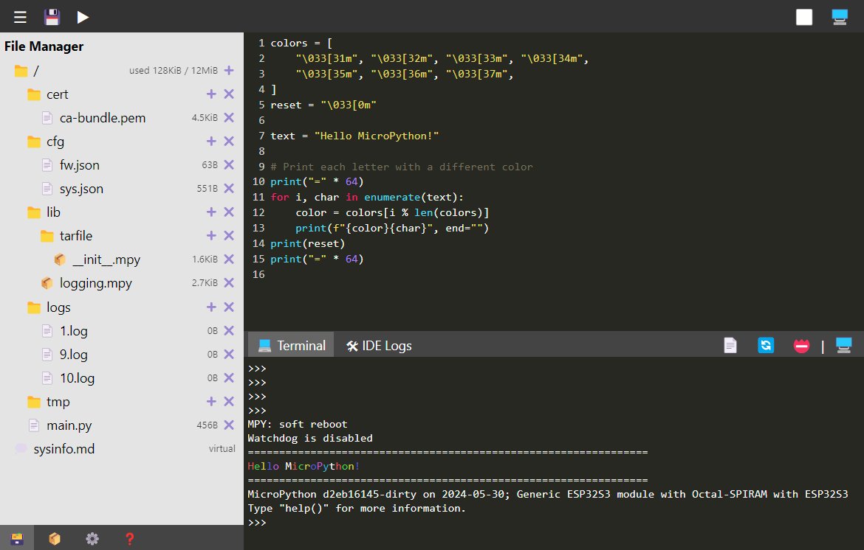Switch to the IDE Logs tab

click(x=379, y=345)
